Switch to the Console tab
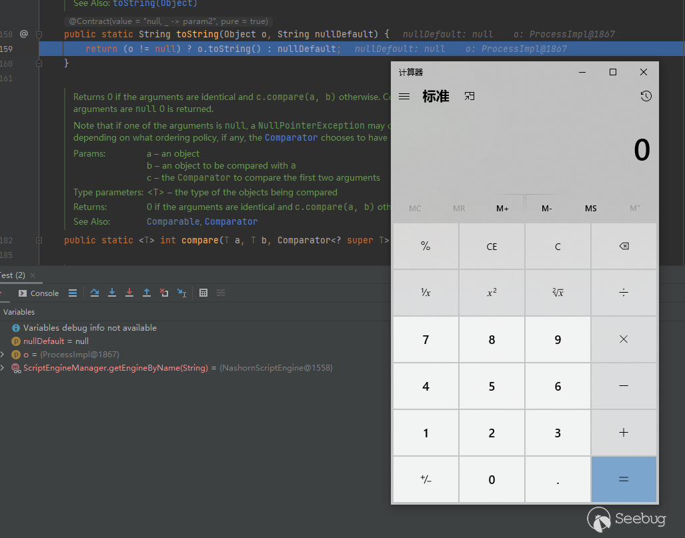Screen dimensions: 685x538 pyautogui.click(x=39, y=293)
